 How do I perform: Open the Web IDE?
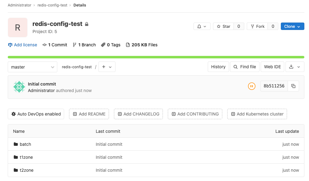coord(272,67)
